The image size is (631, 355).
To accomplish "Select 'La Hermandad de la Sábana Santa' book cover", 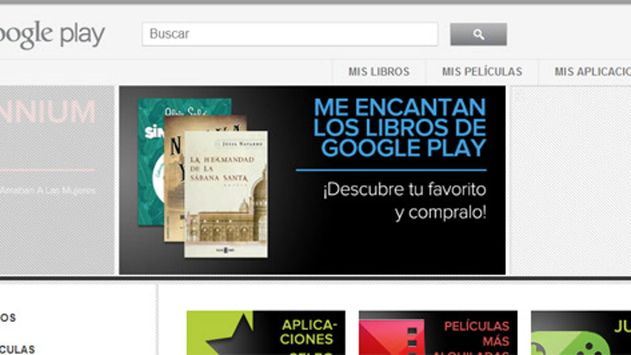I will click(226, 194).
